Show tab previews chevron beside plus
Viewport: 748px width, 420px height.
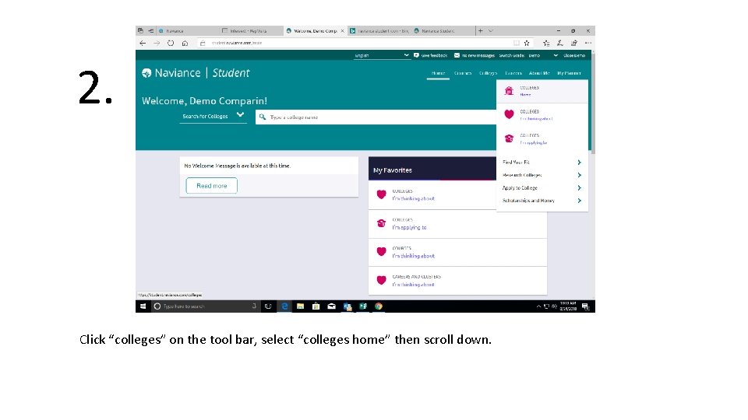(490, 30)
